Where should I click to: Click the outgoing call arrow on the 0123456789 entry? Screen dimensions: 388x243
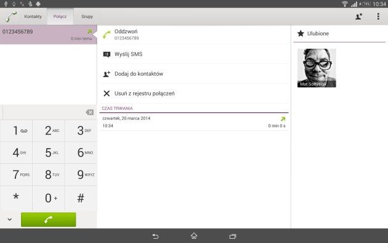[x=89, y=31]
